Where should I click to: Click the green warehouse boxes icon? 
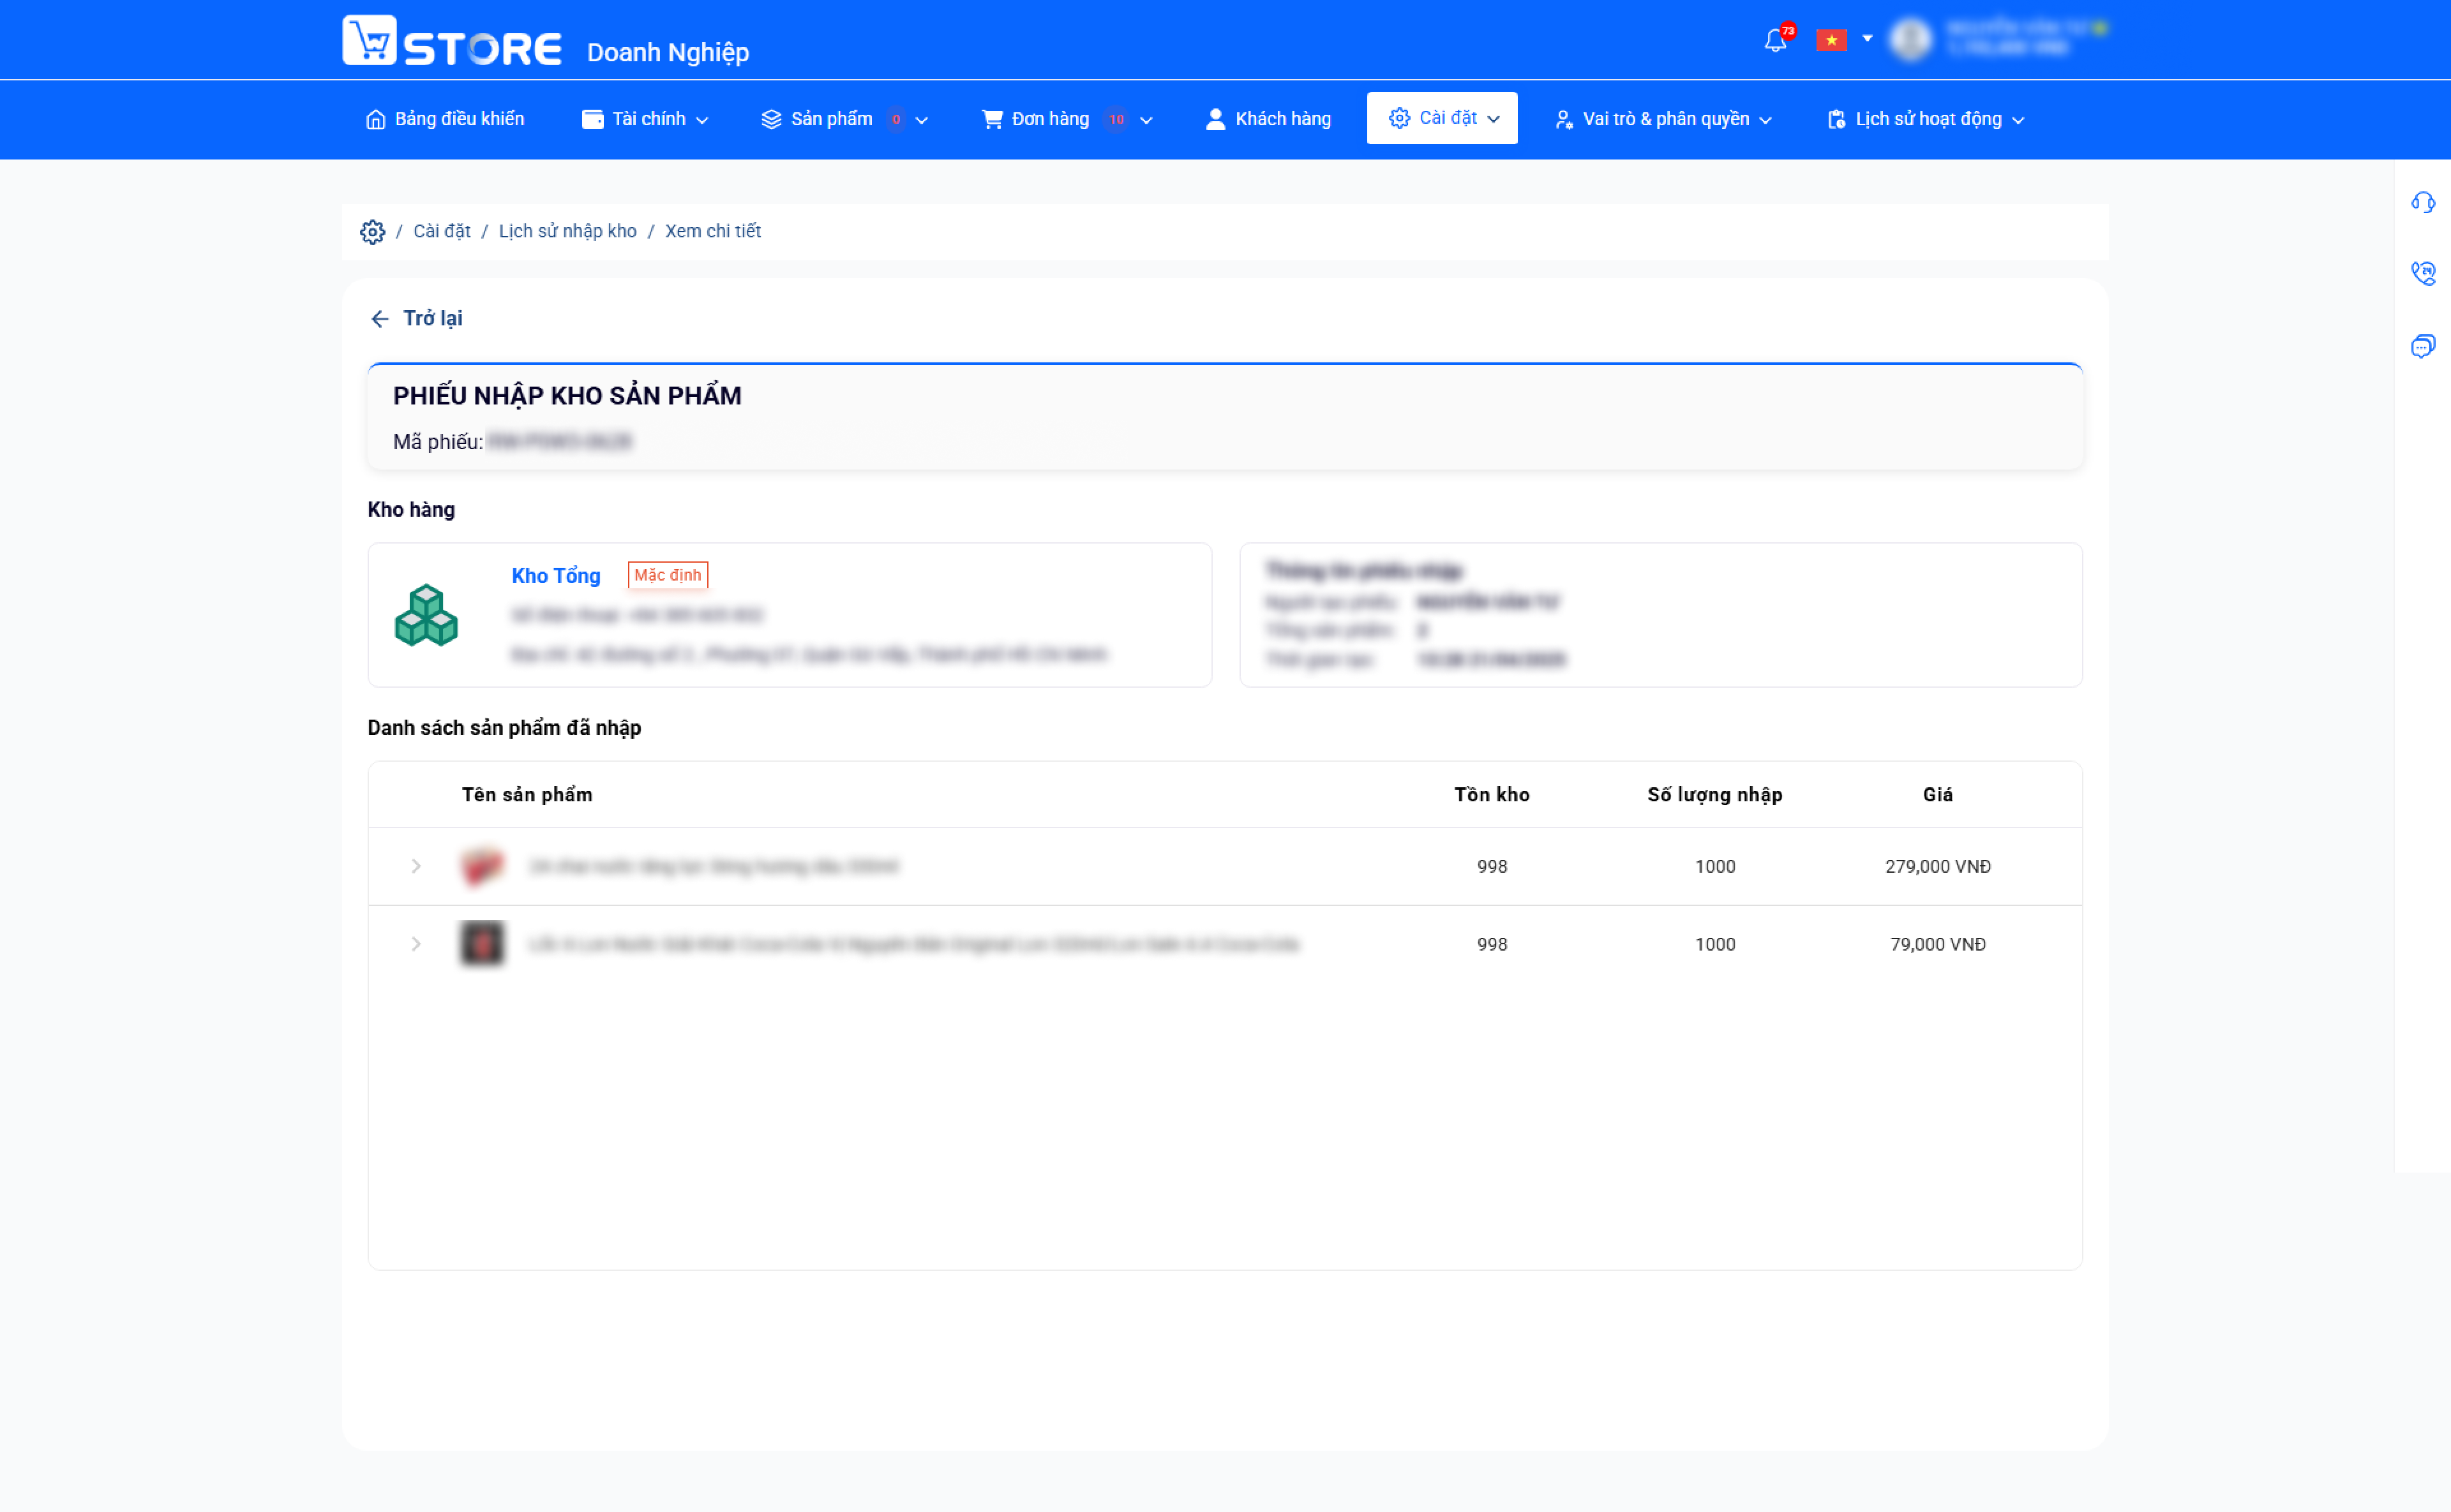click(x=426, y=615)
